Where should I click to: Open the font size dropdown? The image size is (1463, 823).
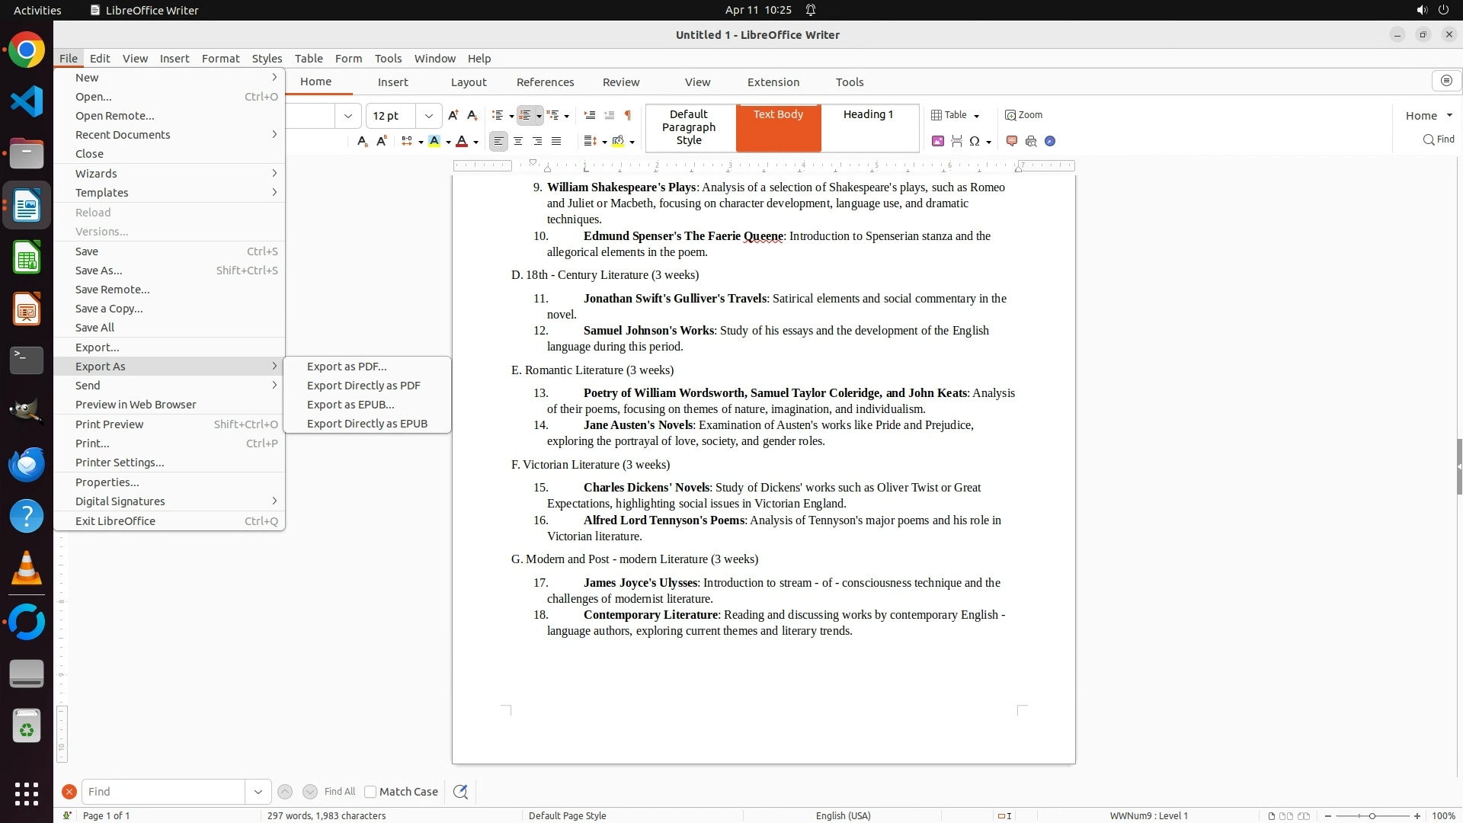pos(429,116)
